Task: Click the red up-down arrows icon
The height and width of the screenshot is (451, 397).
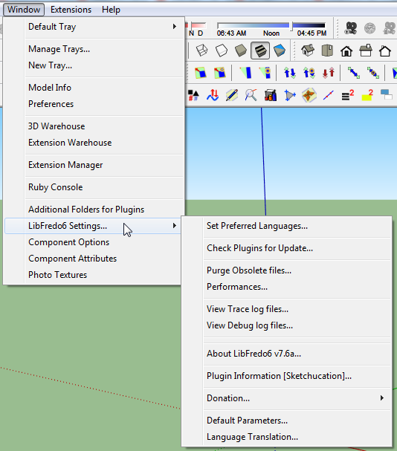Action: pos(329,73)
